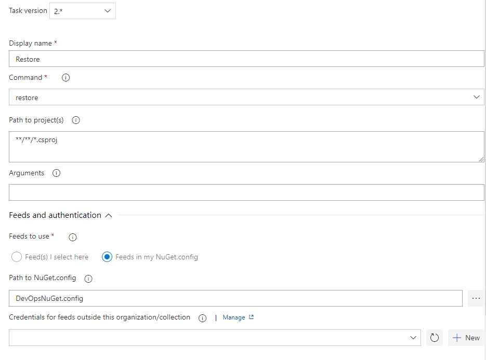The width and height of the screenshot is (486, 360).
Task: Click the info icon next to Path to project(s)
Action: pyautogui.click(x=76, y=120)
